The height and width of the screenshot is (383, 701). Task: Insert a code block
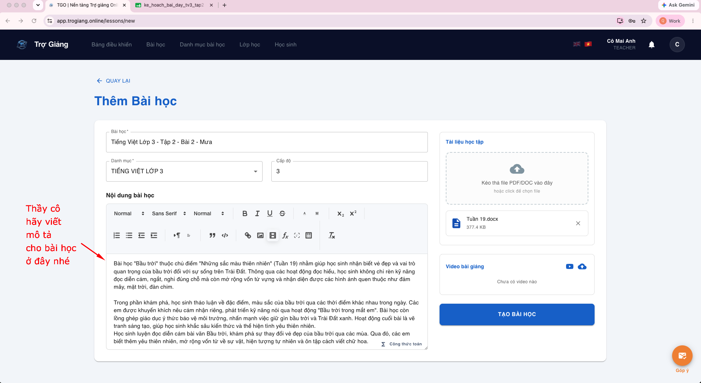pos(225,235)
